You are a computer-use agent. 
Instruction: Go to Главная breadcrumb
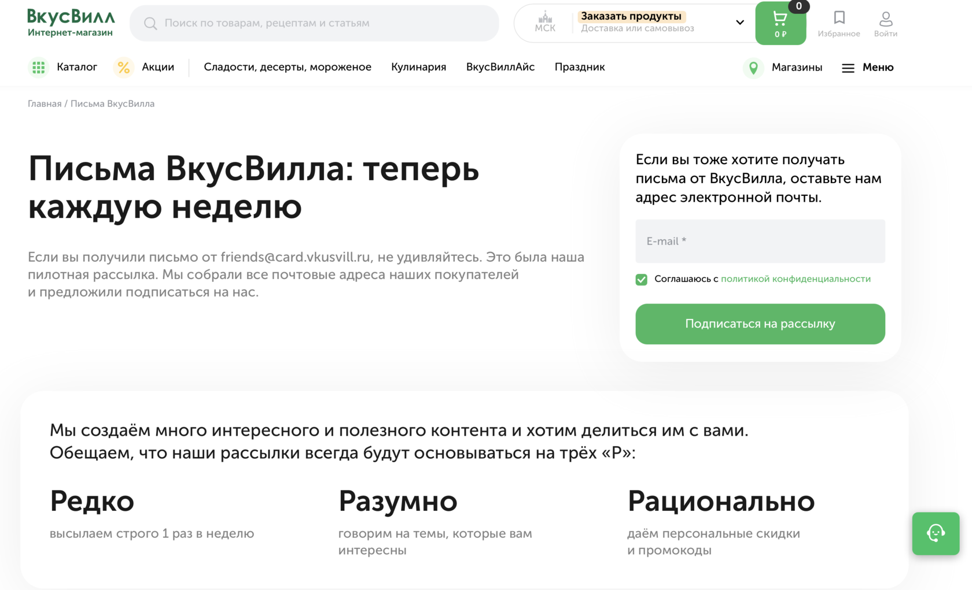pos(45,104)
